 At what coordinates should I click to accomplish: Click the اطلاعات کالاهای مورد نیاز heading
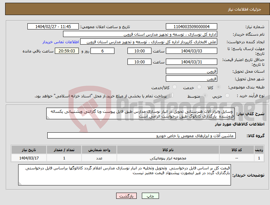point(240,124)
